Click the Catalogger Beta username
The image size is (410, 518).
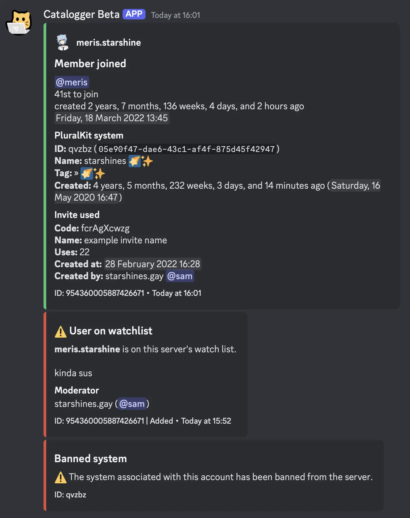click(81, 14)
